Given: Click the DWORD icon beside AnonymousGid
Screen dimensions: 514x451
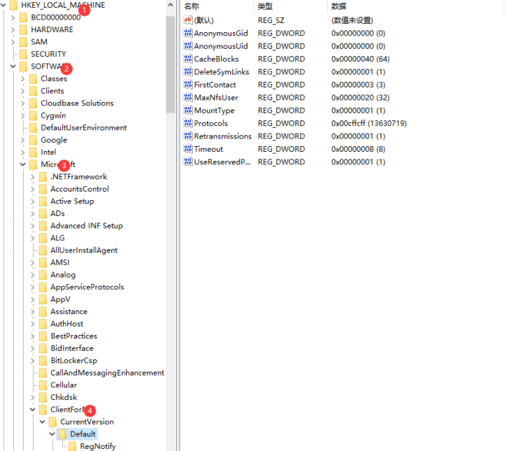Looking at the screenshot, I should (x=188, y=33).
